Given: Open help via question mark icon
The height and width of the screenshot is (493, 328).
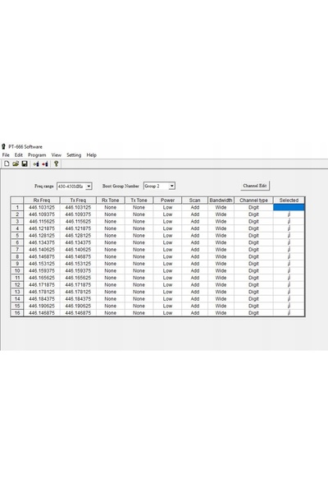Looking at the screenshot, I should pos(57,164).
